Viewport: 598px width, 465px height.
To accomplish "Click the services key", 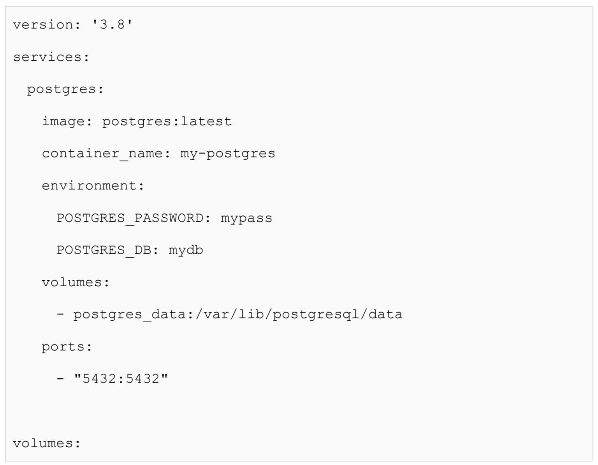I will pos(47,57).
